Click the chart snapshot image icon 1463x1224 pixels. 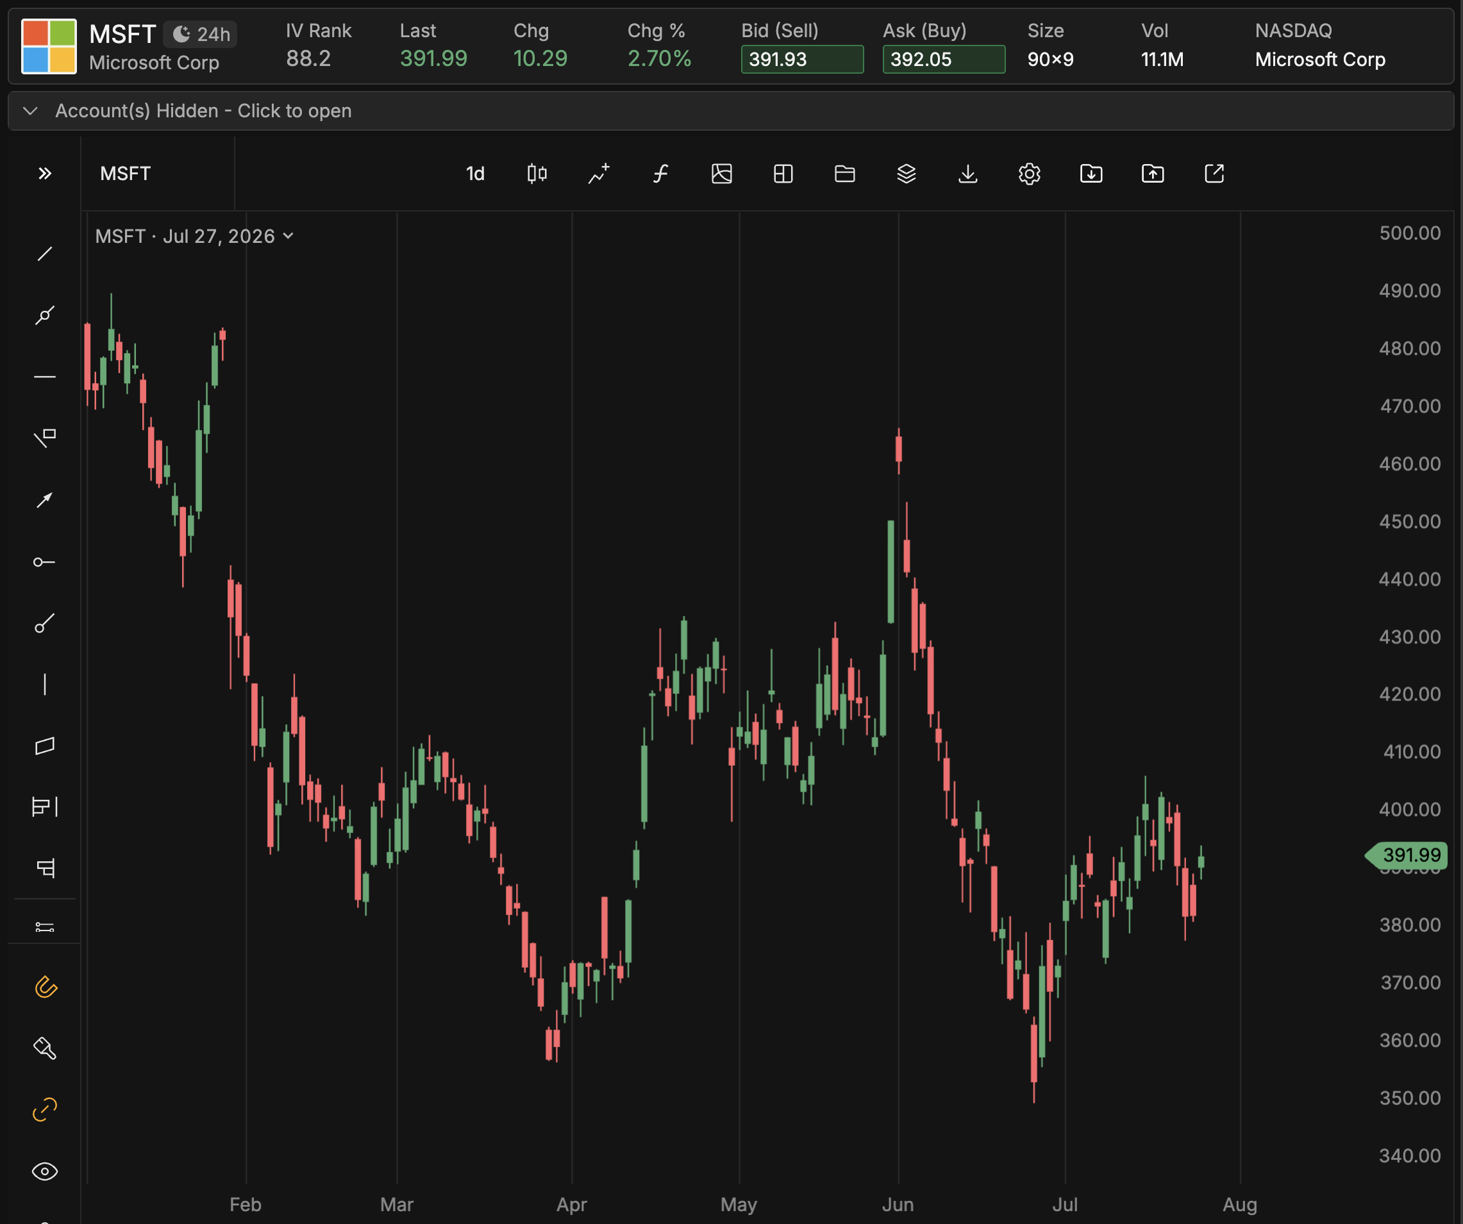(x=722, y=174)
